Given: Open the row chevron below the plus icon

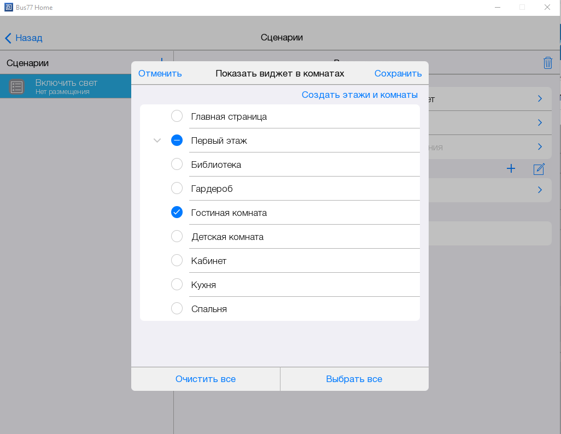Looking at the screenshot, I should (539, 190).
